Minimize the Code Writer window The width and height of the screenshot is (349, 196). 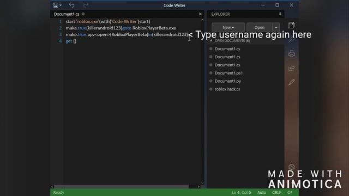pyautogui.click(x=263, y=5)
